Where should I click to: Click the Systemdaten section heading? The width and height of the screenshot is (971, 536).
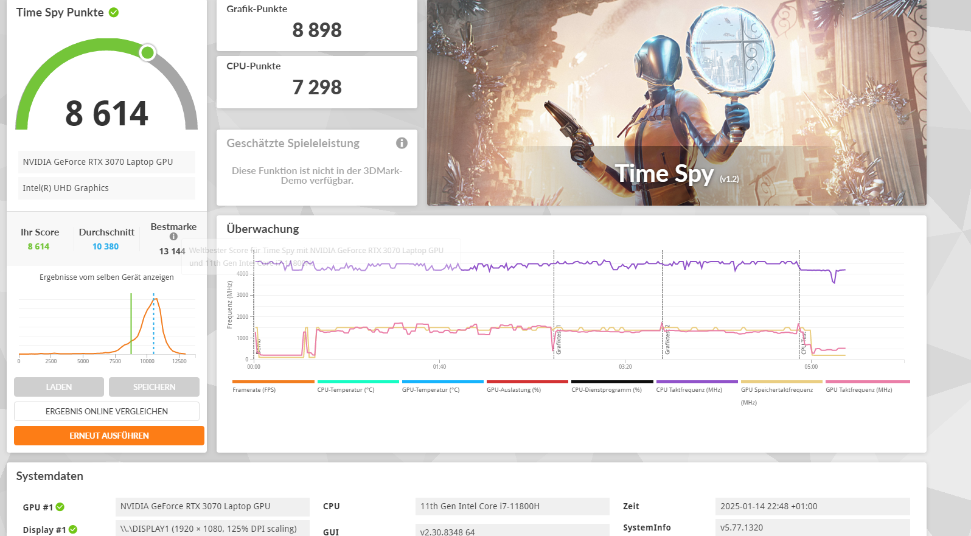click(50, 476)
